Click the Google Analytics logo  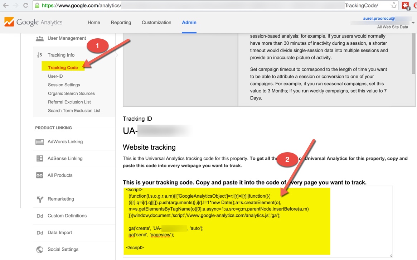pos(34,22)
